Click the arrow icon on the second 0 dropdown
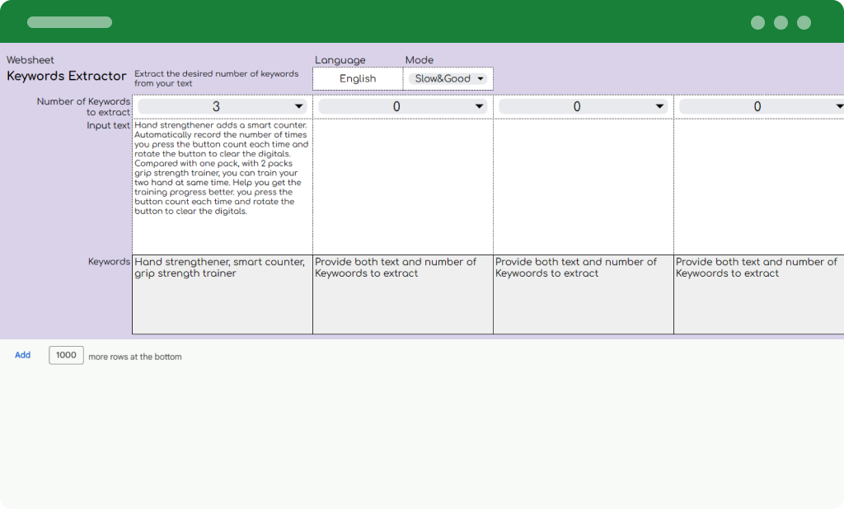 tap(479, 106)
